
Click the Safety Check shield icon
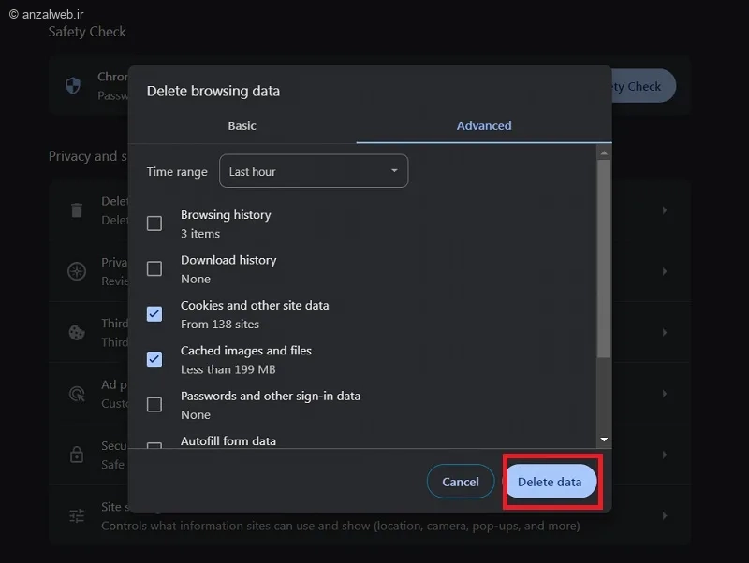(x=73, y=86)
